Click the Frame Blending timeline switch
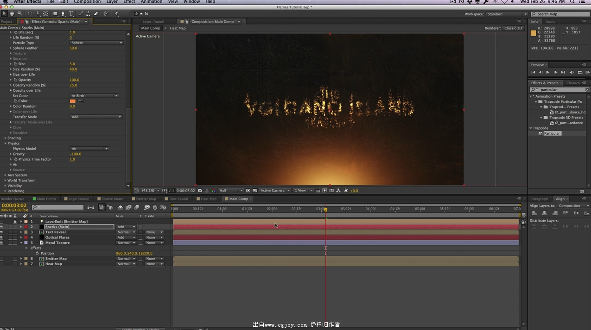This screenshot has height=330, width=591. tap(128, 207)
